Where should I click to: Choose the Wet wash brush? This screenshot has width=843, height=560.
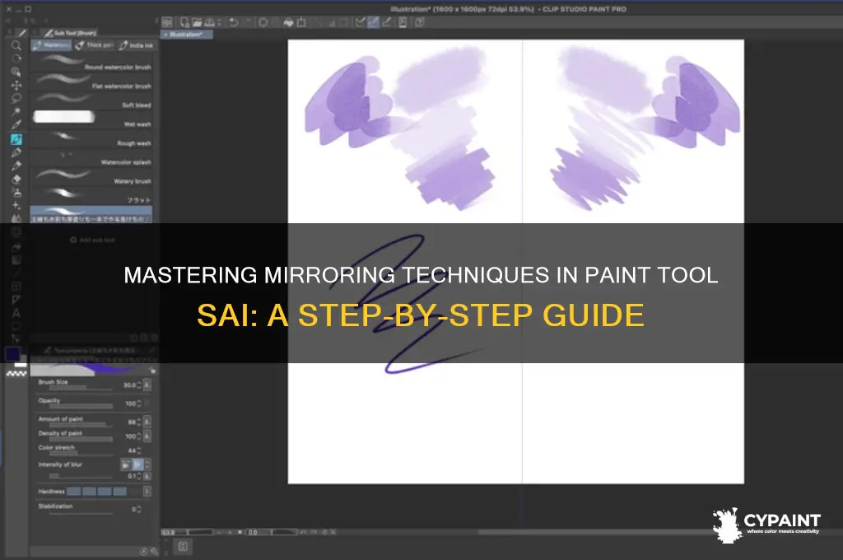(91, 119)
